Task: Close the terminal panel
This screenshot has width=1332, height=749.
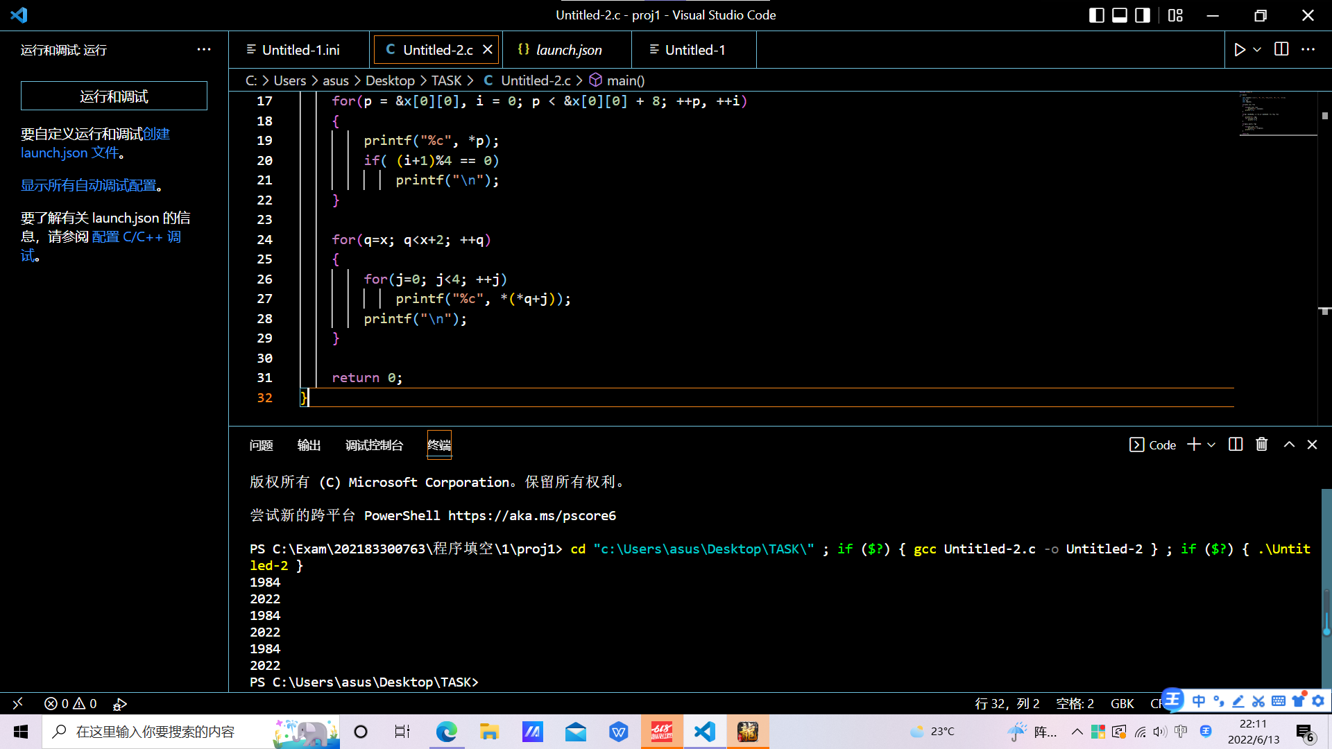Action: (1312, 445)
